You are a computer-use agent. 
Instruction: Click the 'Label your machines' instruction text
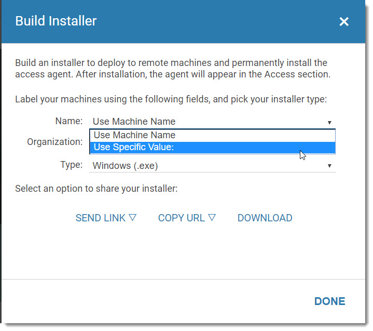click(x=171, y=99)
